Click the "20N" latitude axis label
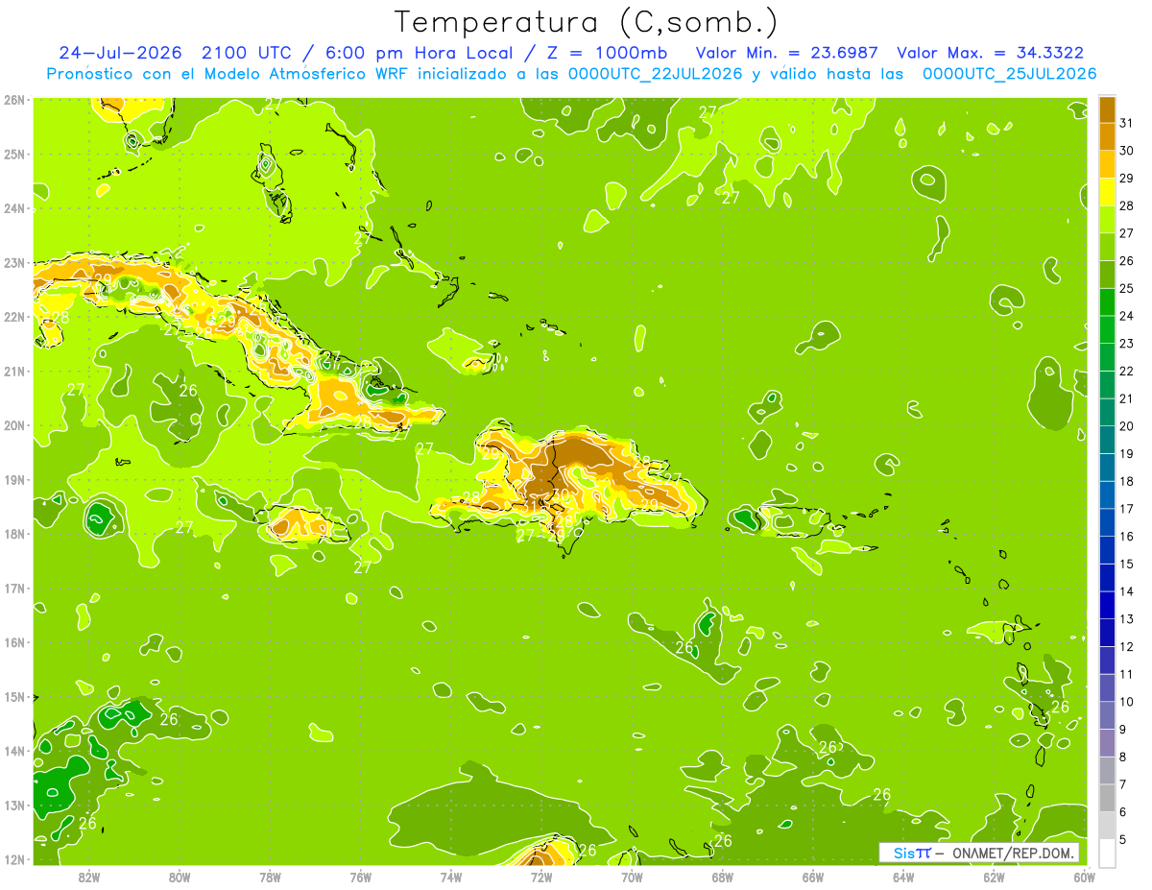This screenshot has height=890, width=1152. tap(14, 425)
